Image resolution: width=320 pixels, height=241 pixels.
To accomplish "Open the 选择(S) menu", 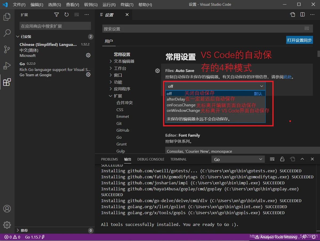I will click(55, 5).
